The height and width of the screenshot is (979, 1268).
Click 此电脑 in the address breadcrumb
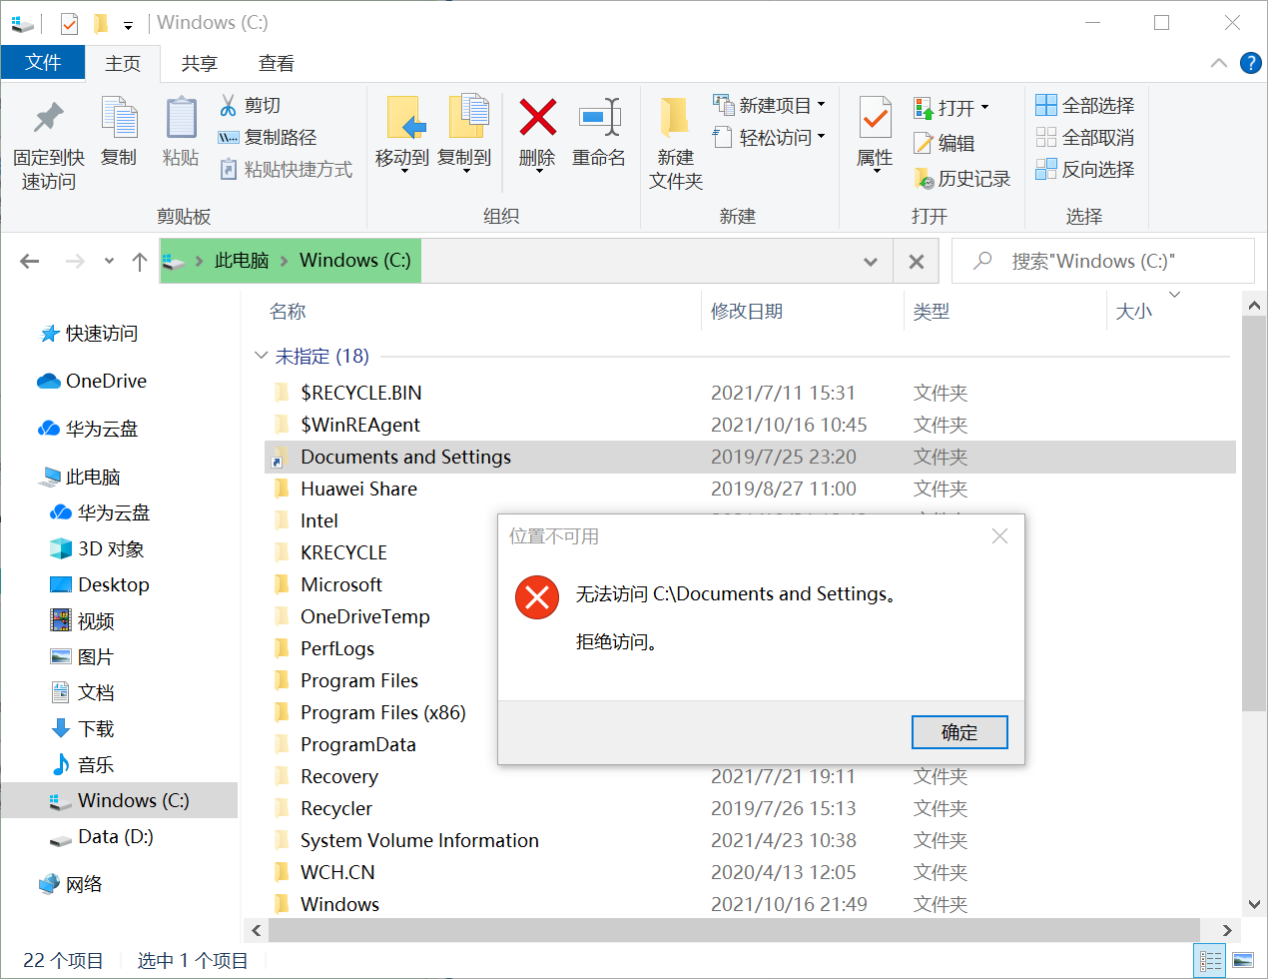pyautogui.click(x=242, y=261)
